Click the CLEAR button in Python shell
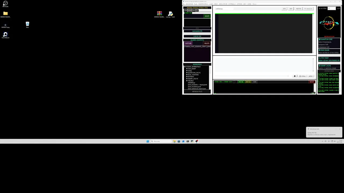The image size is (344, 193). tap(255, 82)
